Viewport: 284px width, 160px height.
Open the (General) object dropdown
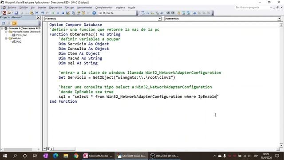160,19
